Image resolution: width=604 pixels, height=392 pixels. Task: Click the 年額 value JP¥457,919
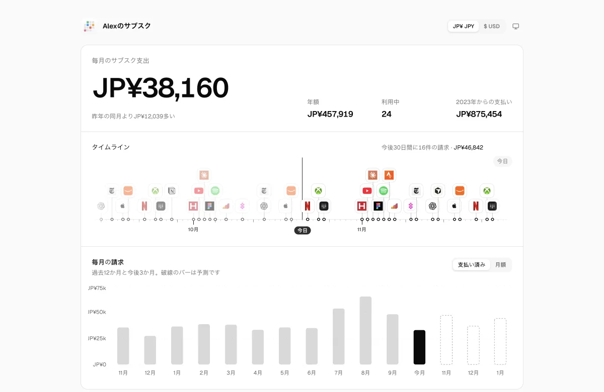click(x=330, y=114)
